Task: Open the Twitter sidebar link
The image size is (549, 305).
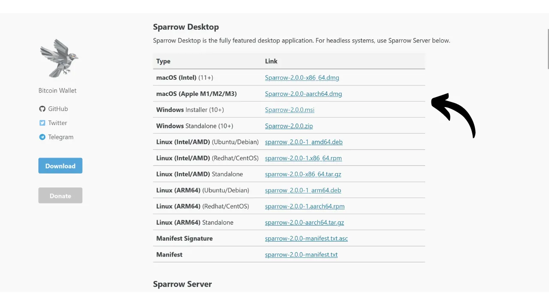Action: [x=57, y=123]
